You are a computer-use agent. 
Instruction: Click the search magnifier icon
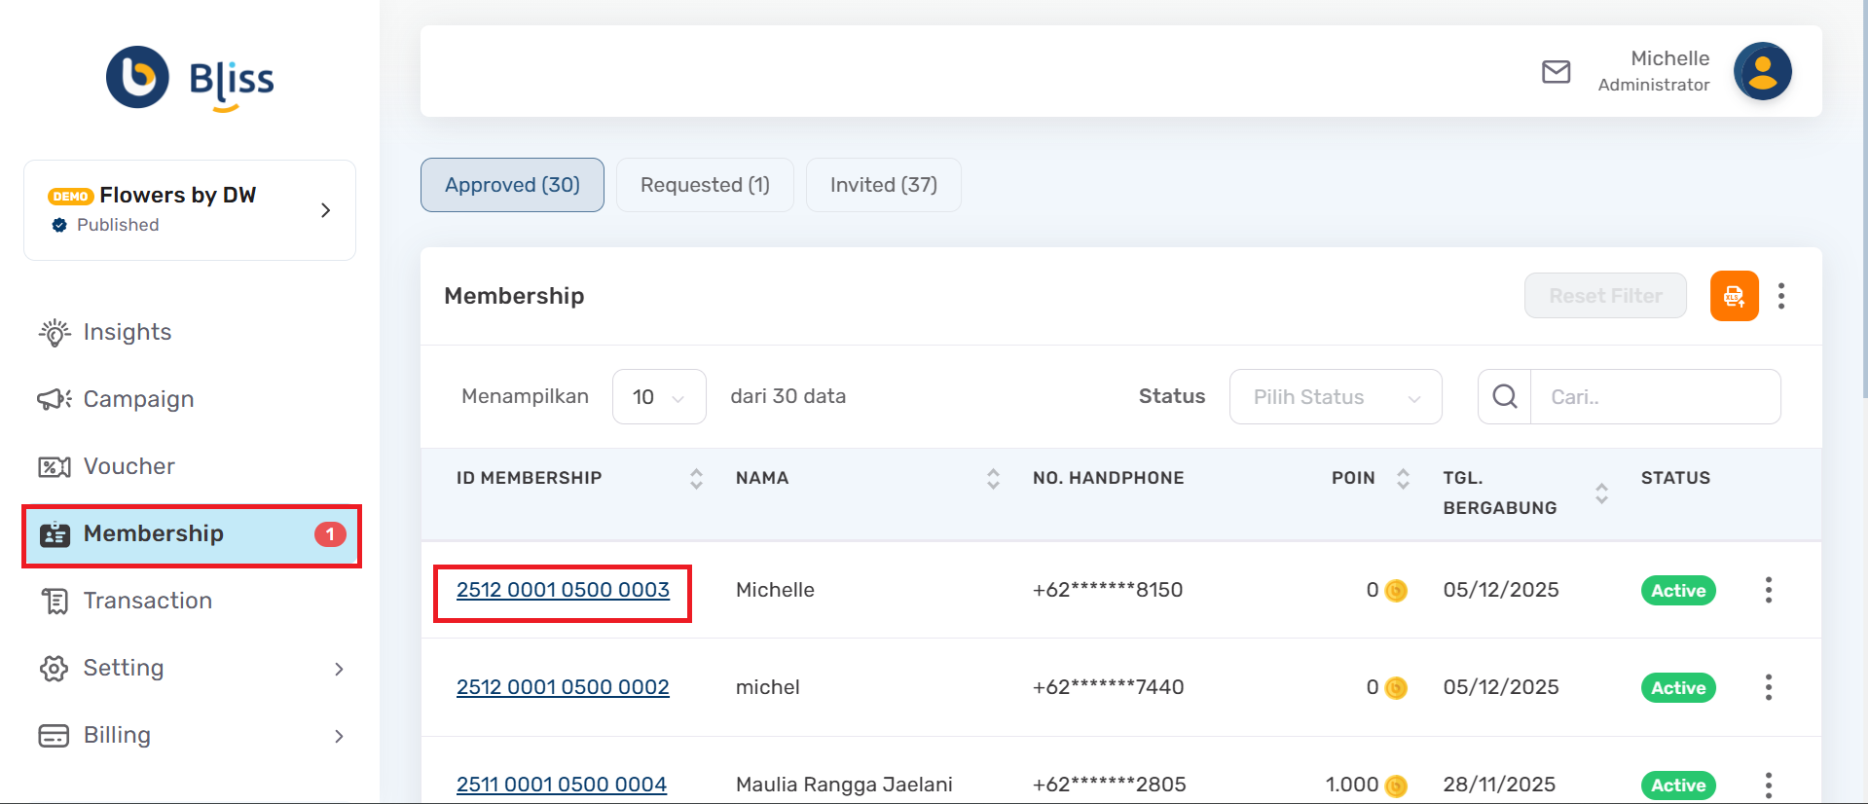click(1504, 397)
